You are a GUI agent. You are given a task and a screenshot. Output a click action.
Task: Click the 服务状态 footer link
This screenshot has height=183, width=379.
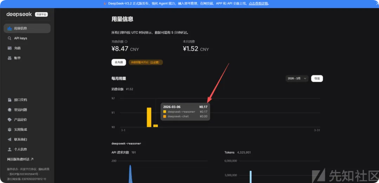coord(13,169)
